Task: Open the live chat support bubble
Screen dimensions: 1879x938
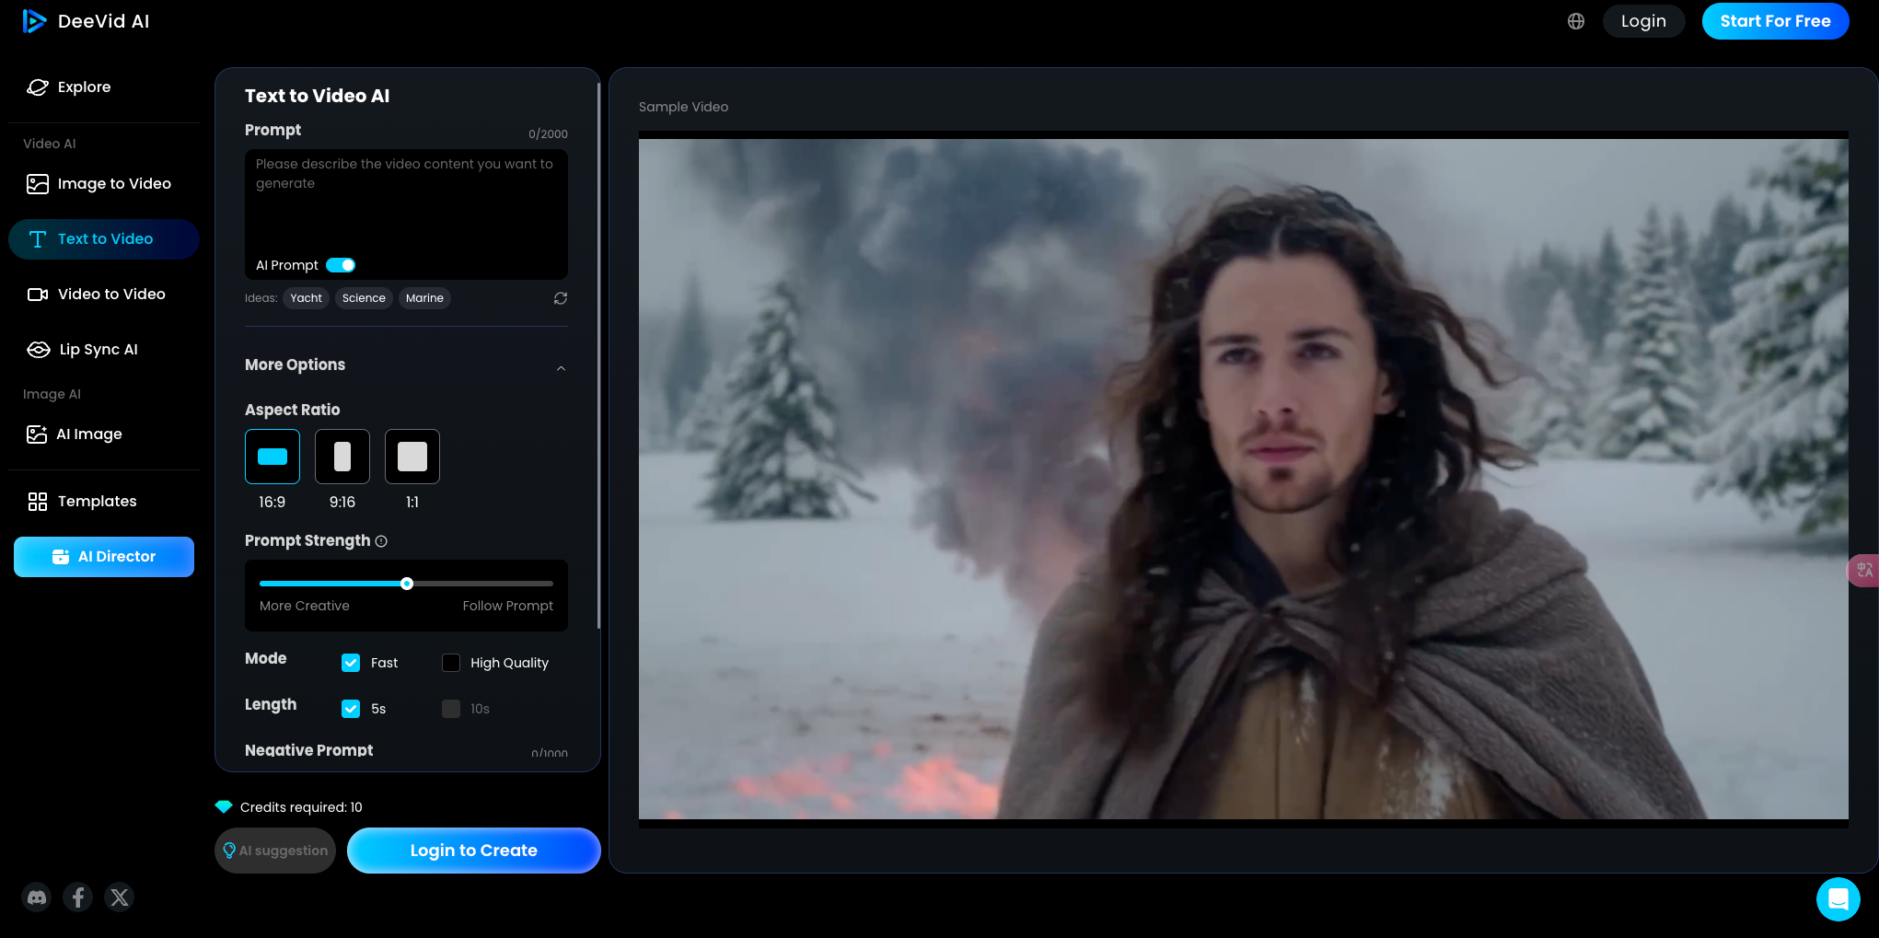Action: [1838, 899]
